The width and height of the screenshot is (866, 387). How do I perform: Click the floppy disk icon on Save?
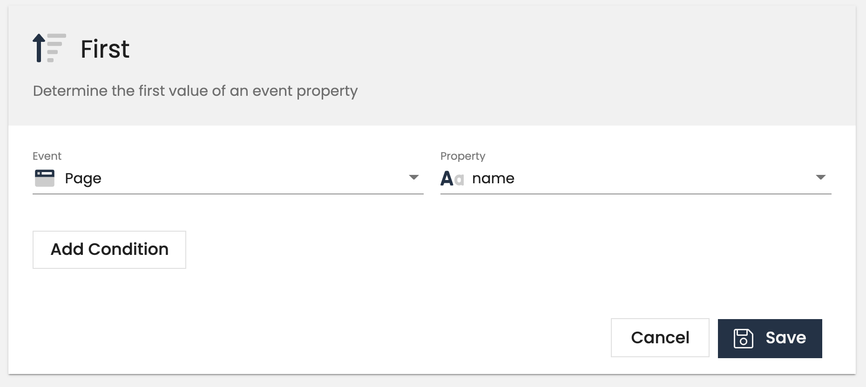(x=743, y=338)
